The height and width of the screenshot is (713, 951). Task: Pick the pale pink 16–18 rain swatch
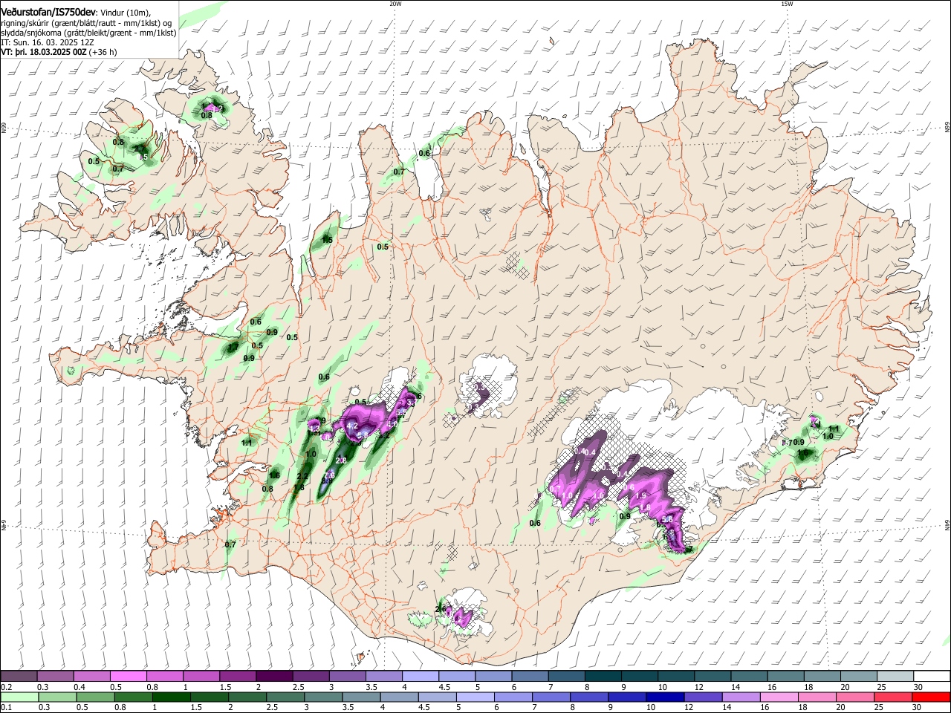(779, 697)
